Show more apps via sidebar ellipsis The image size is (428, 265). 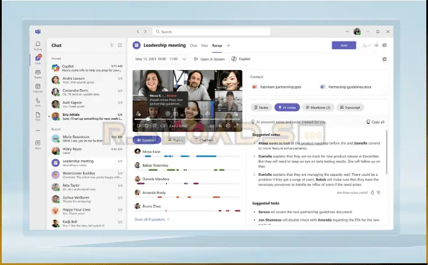[x=38, y=130]
